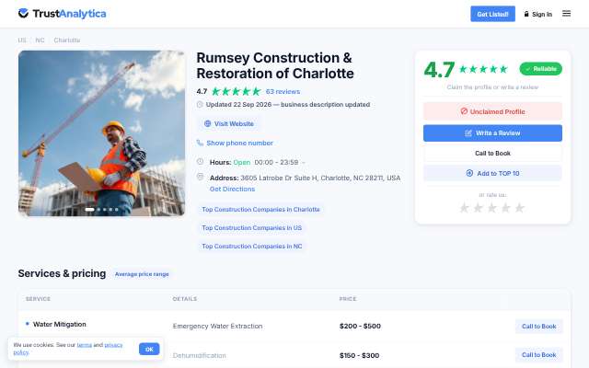Click Add to TOP 10 button
This screenshot has width=589, height=368.
click(492, 173)
